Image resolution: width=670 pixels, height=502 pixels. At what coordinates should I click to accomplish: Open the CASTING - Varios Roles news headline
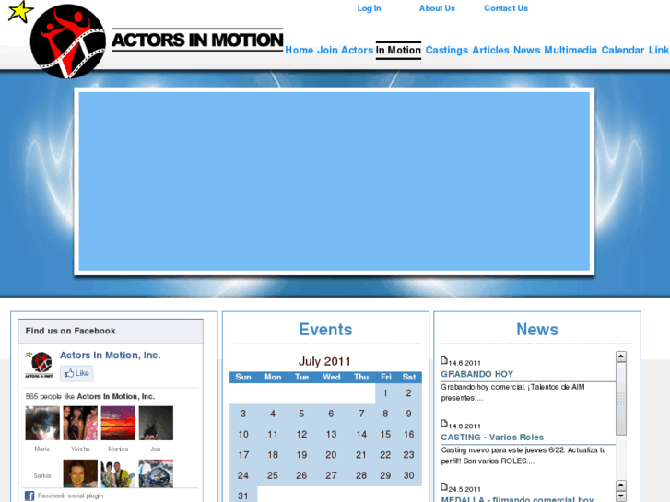pos(492,437)
